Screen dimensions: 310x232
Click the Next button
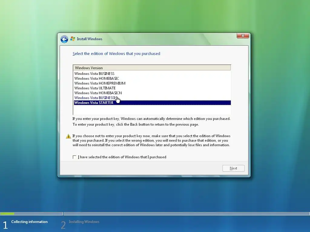coord(233,168)
